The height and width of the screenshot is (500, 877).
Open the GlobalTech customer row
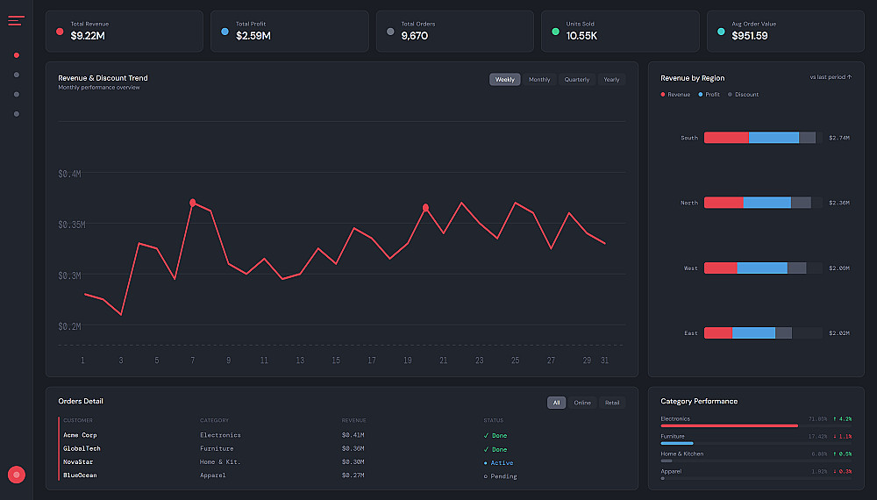click(342, 448)
